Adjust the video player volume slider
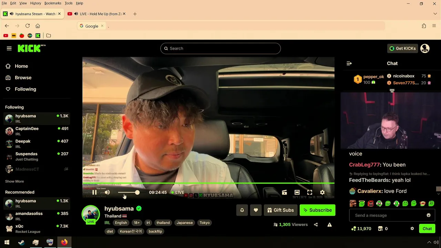441x248 pixels. coord(129,193)
